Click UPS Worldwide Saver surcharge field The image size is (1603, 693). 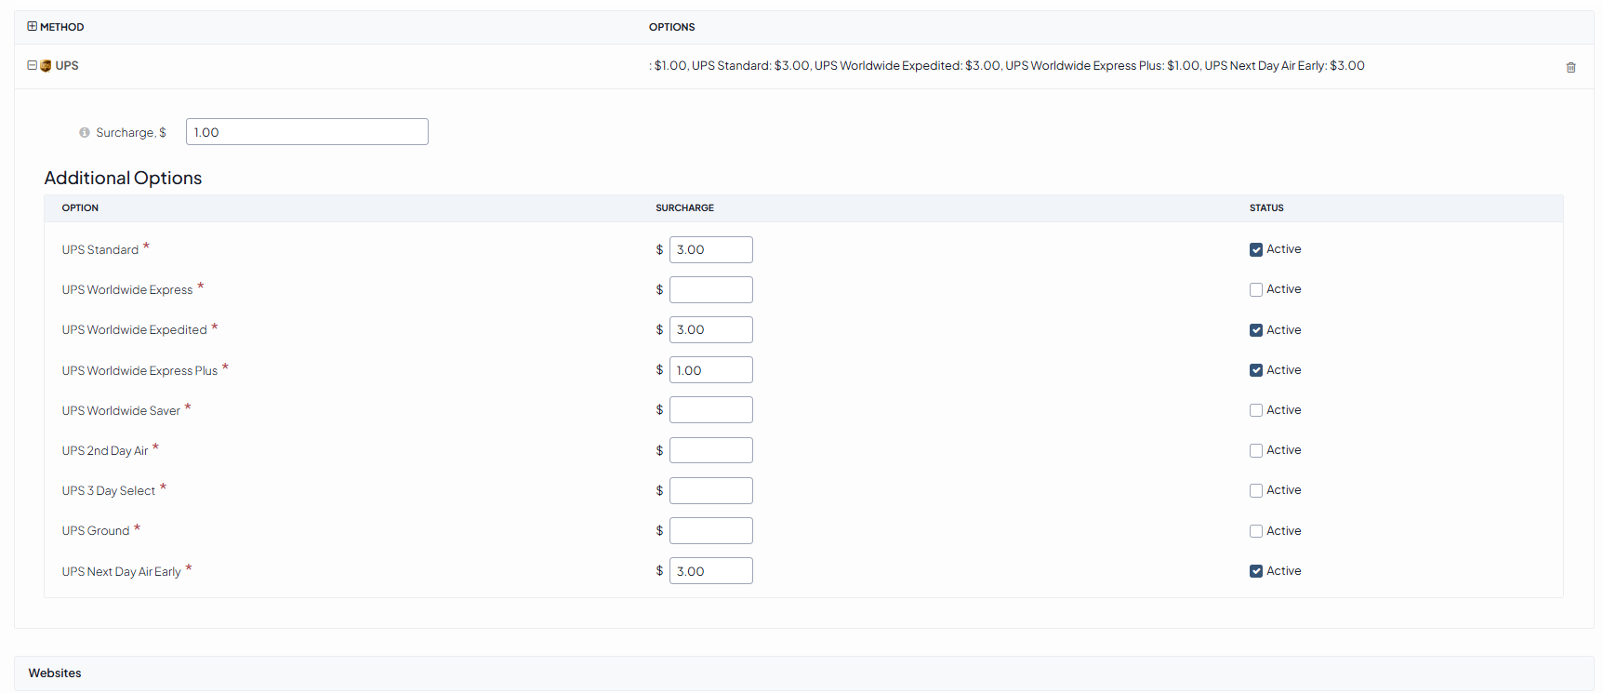pos(711,410)
